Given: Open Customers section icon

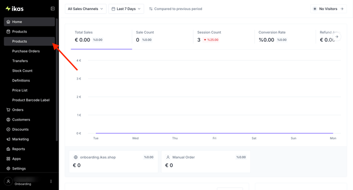Looking at the screenshot, I should (8, 119).
